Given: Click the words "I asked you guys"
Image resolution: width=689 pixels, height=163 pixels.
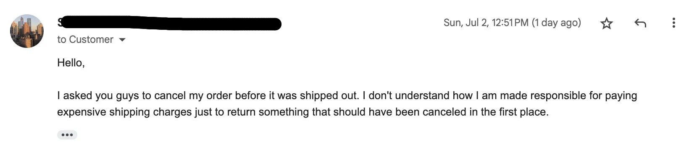Looking at the screenshot, I should point(99,96).
